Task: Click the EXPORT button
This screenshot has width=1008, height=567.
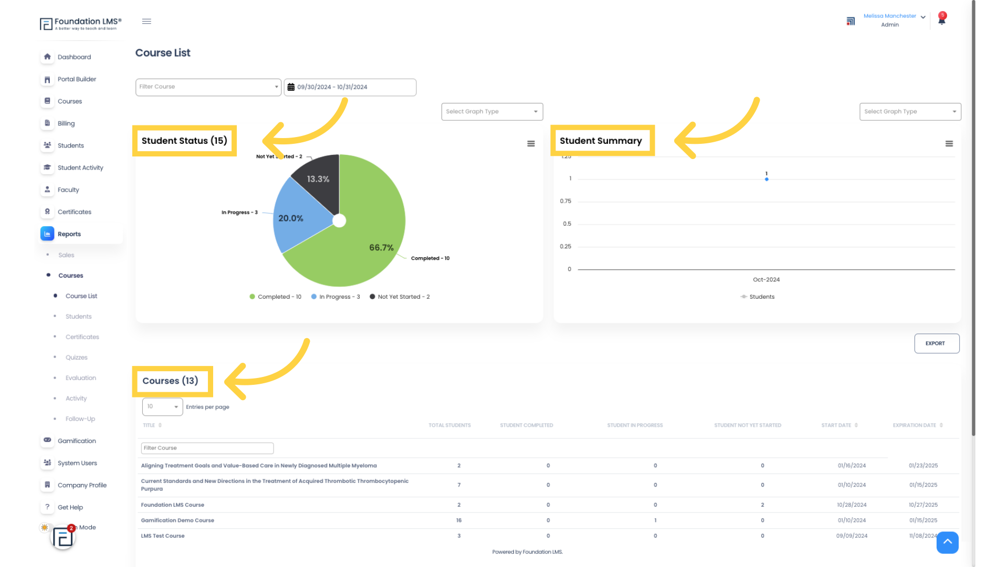Action: click(936, 343)
